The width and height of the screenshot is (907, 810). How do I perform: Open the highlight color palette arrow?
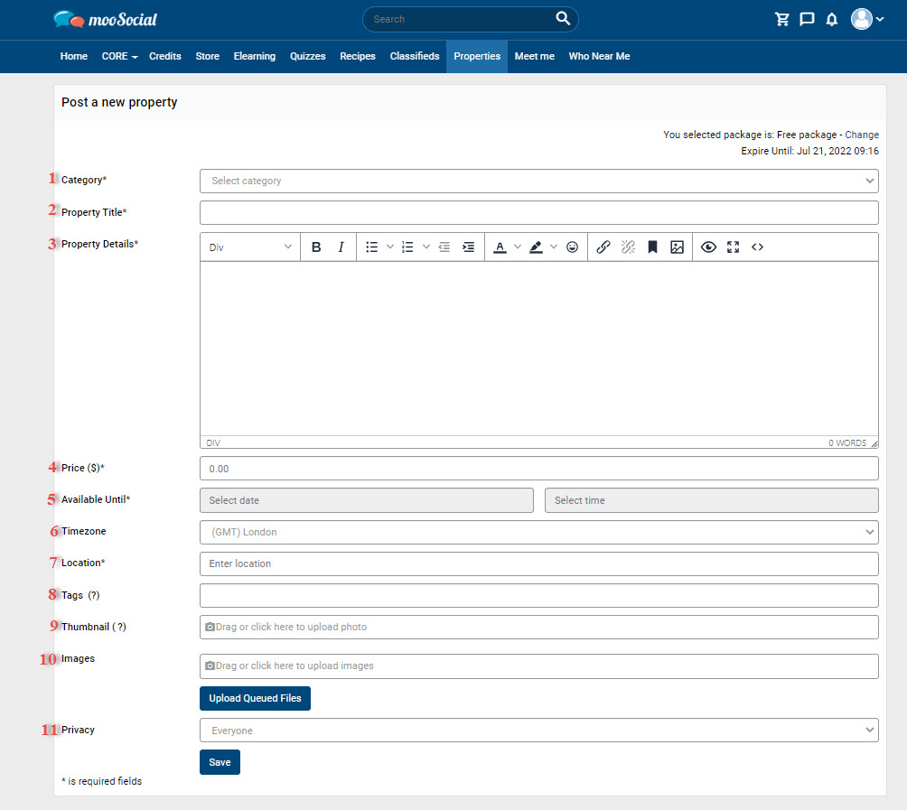pyautogui.click(x=554, y=247)
